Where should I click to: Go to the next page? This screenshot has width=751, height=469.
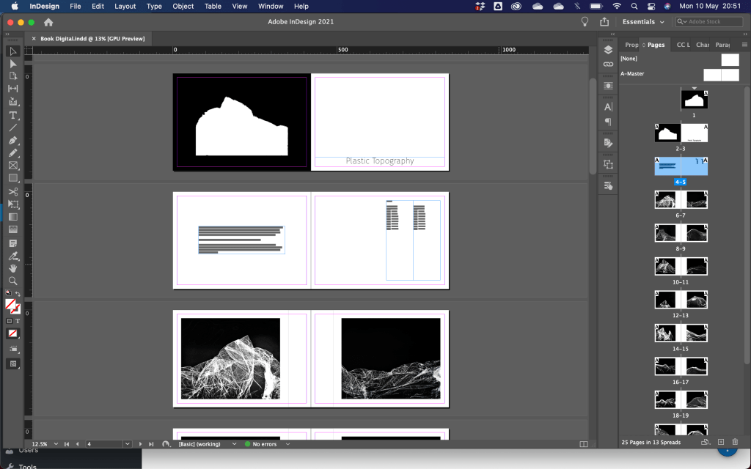(140, 444)
